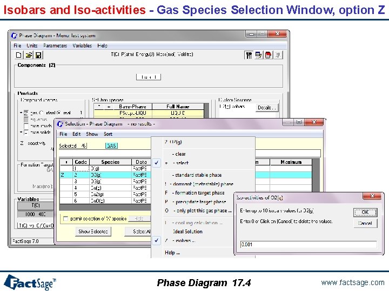Click the scrollbar of Solution species list
Screen dimensions: 389x291
206,110
